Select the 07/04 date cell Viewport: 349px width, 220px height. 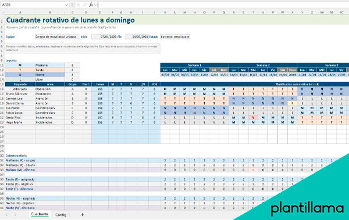[165, 75]
